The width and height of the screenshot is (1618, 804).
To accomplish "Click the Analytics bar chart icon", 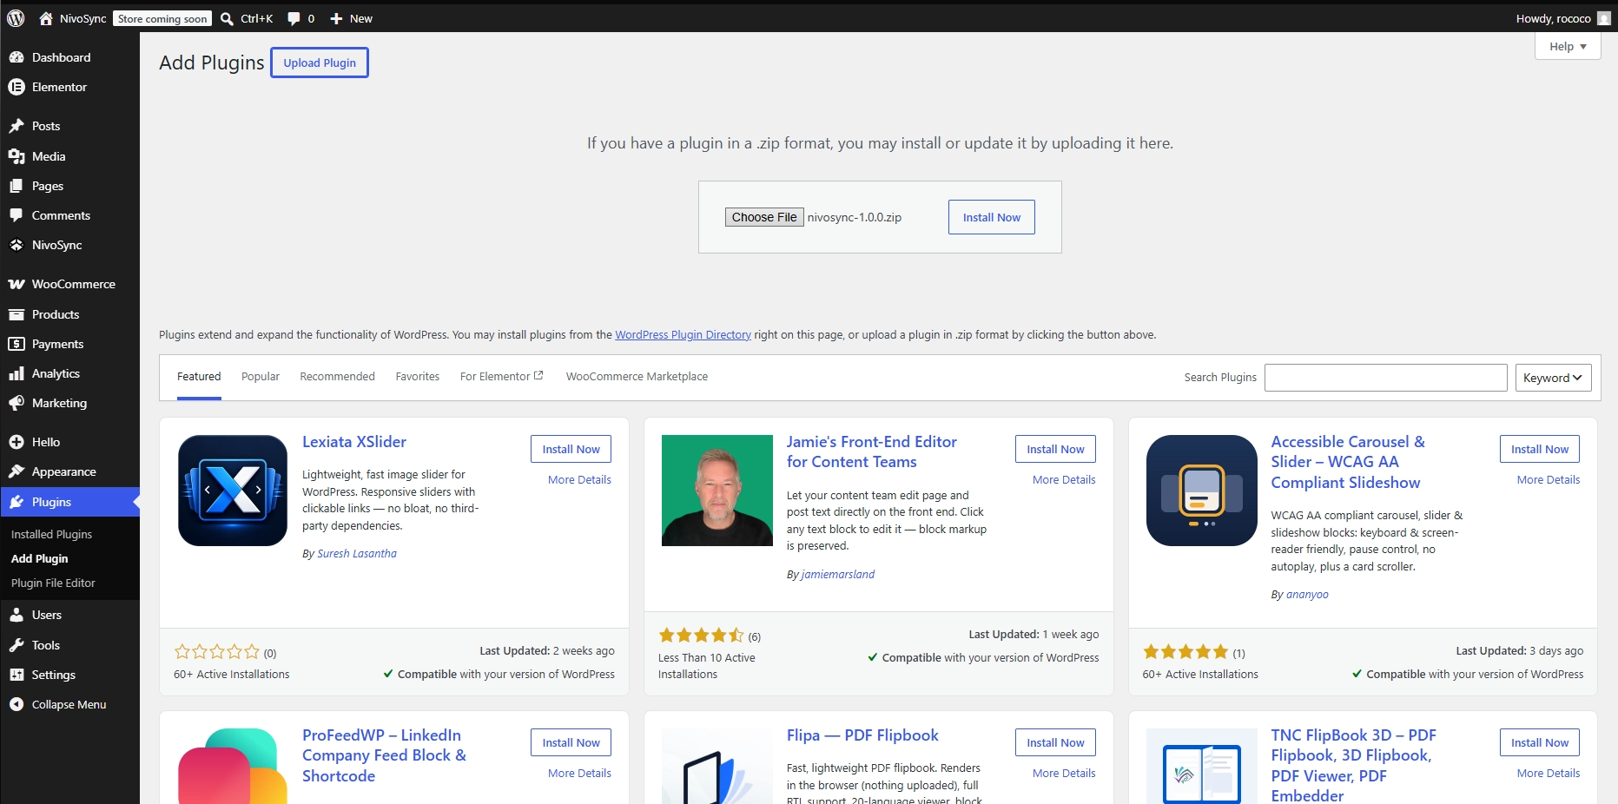I will (x=17, y=373).
